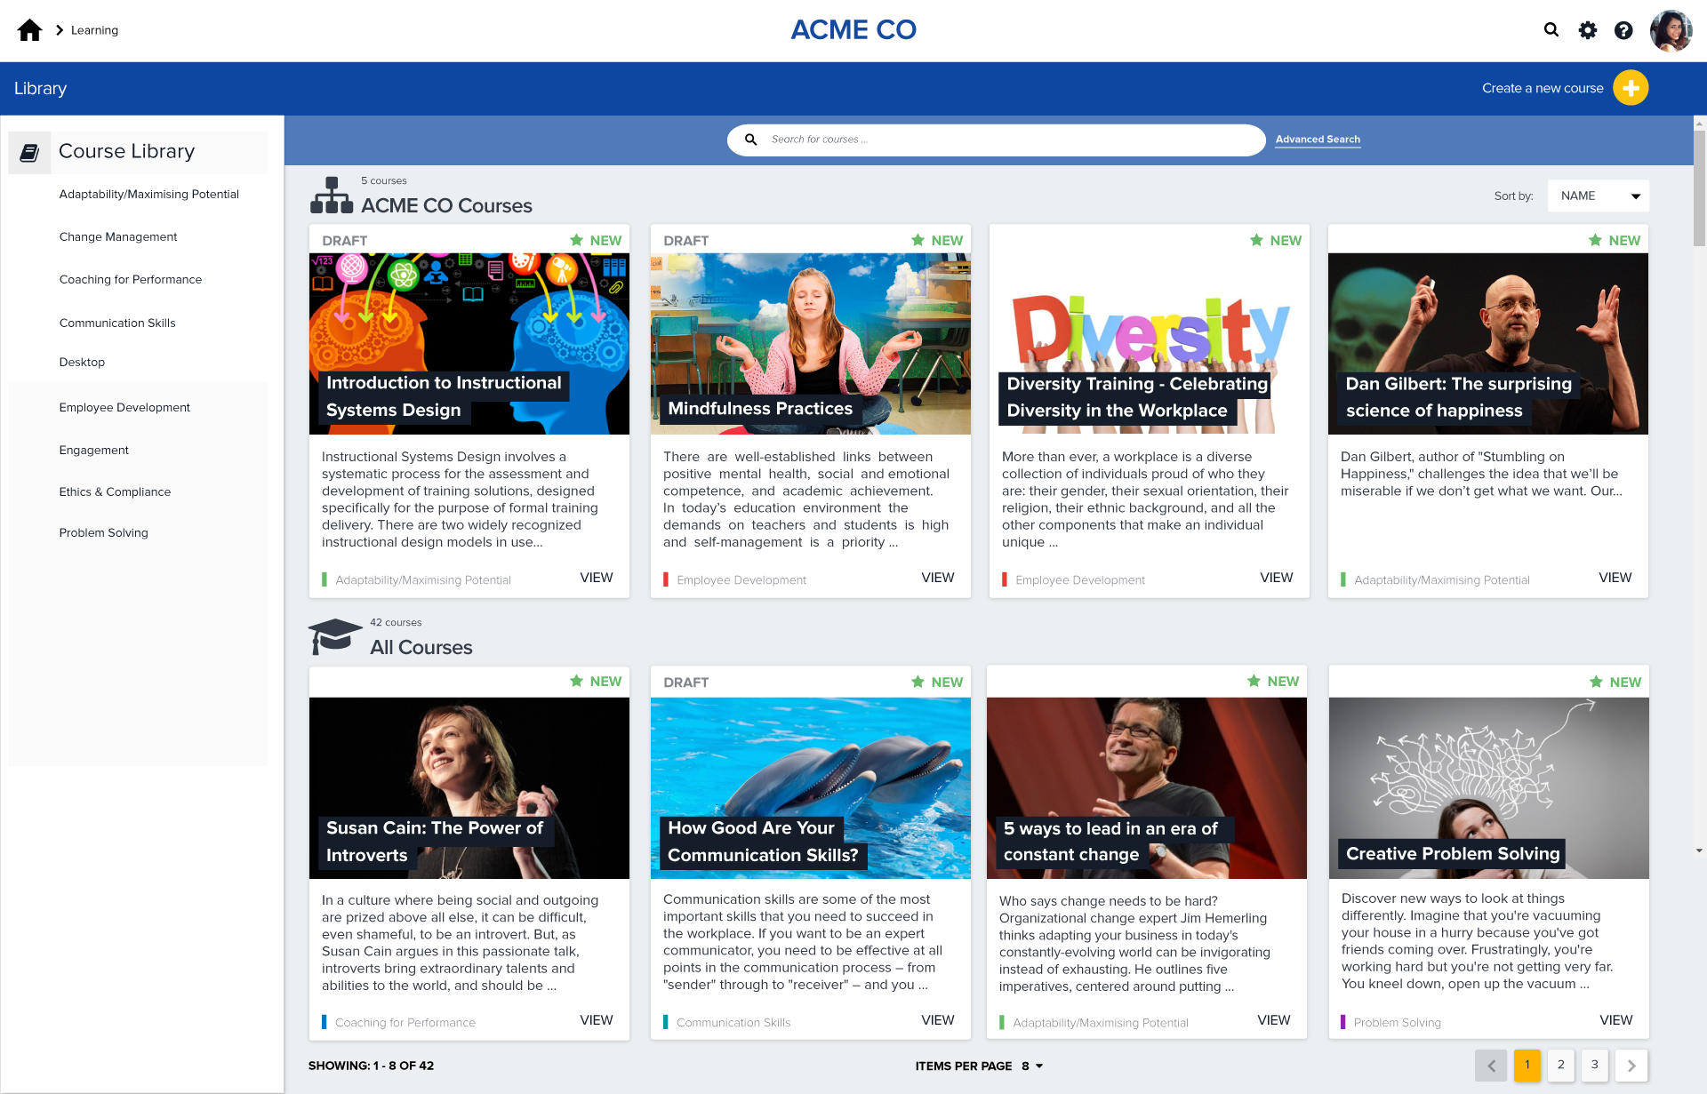Go to next page with right chevron
The width and height of the screenshot is (1707, 1094).
tap(1631, 1066)
